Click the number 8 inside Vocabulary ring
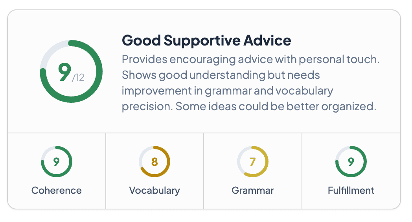This screenshot has width=412, height=222. coord(154,162)
